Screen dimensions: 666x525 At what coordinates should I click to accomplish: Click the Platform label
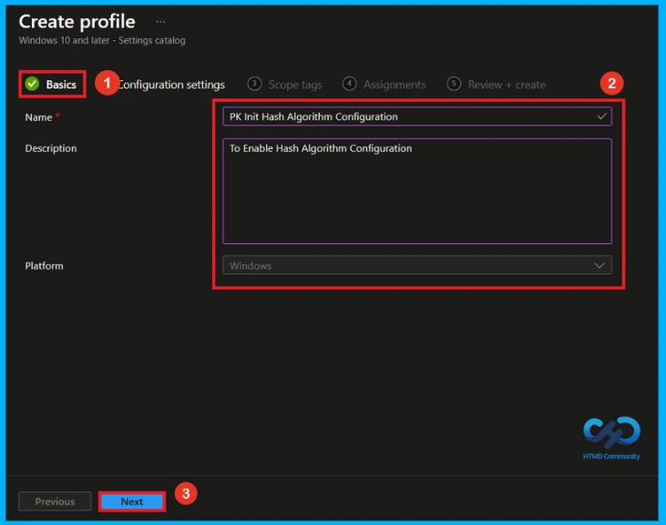tap(44, 266)
